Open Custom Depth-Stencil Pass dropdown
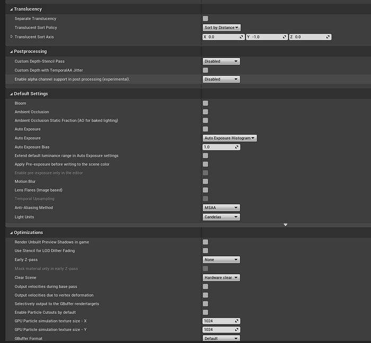The image size is (371, 343). click(221, 61)
